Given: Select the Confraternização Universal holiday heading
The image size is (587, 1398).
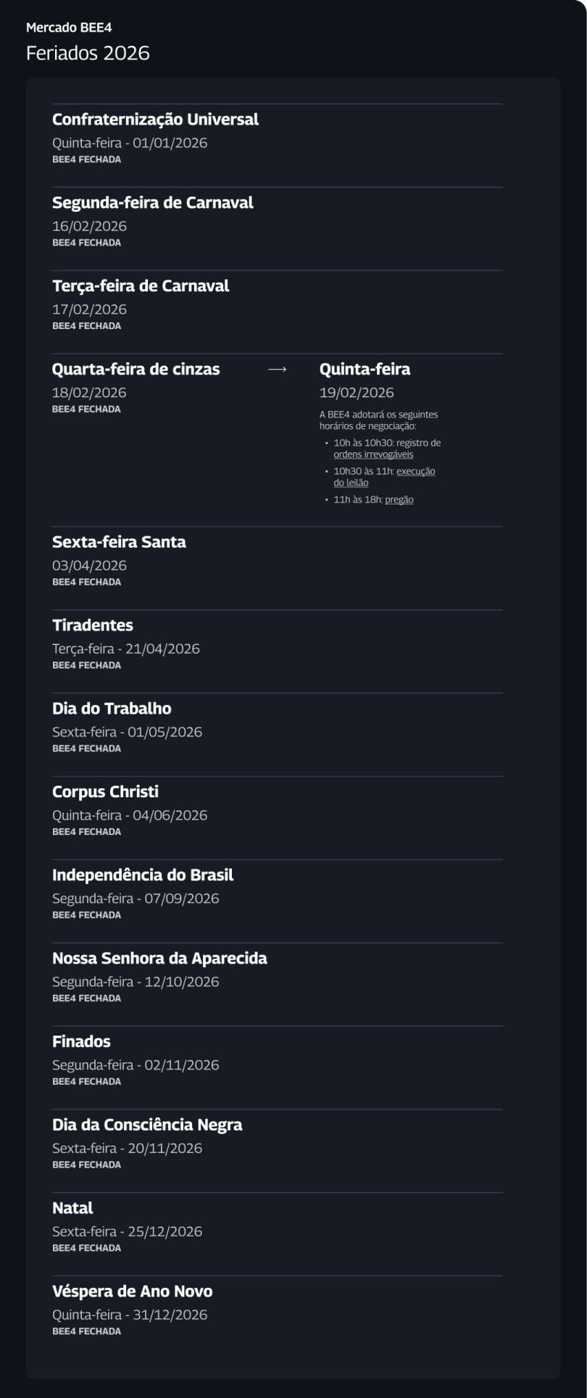Looking at the screenshot, I should [x=155, y=120].
